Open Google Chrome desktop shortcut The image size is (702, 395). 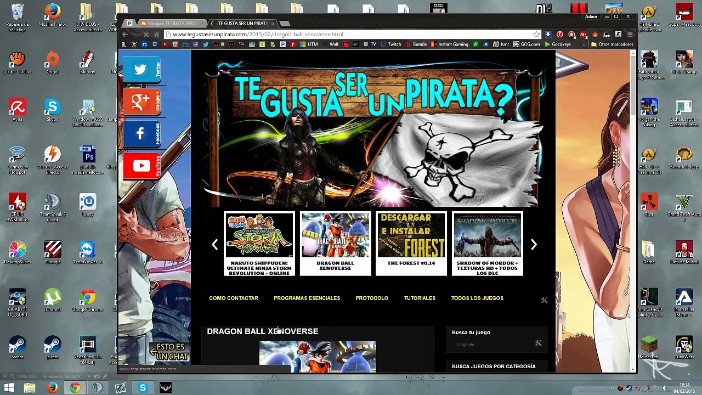88,300
